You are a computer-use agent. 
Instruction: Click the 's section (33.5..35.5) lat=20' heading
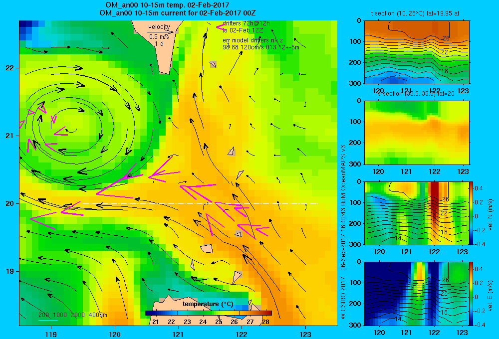(x=416, y=94)
